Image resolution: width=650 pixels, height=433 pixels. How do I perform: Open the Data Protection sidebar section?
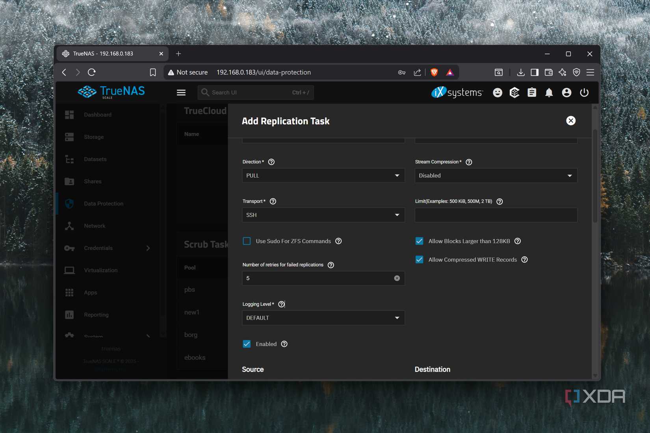[103, 204]
